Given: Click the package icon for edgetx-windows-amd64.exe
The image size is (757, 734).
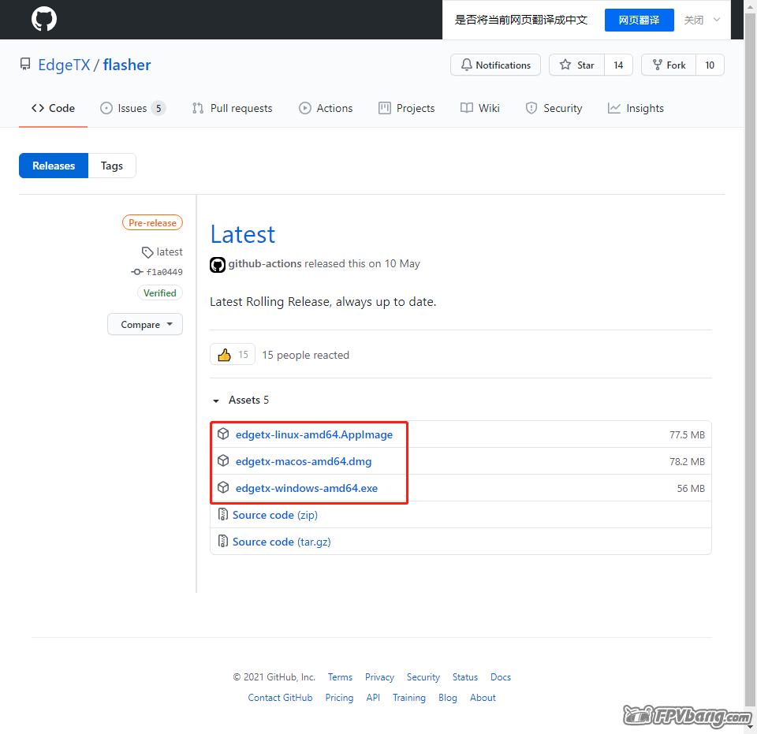Looking at the screenshot, I should 223,487.
